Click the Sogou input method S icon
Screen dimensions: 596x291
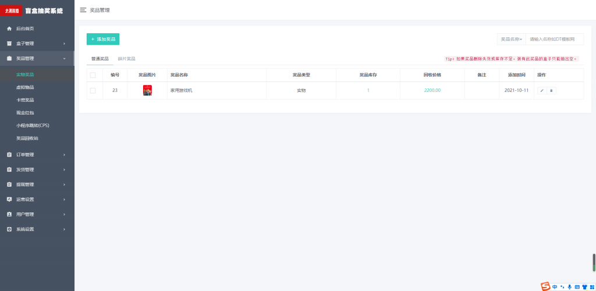coord(545,286)
